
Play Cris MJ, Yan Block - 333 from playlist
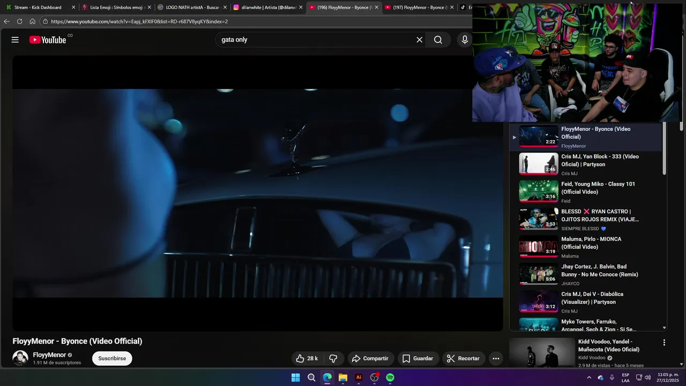(539, 164)
